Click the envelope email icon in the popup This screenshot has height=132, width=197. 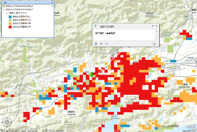point(106,44)
